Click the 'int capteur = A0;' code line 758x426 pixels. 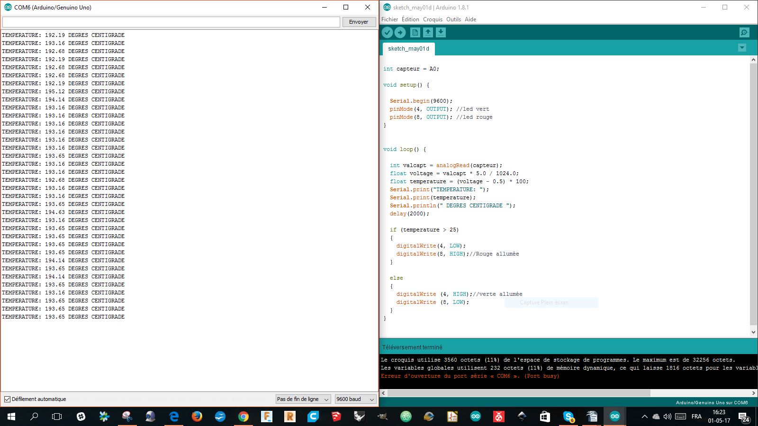point(411,69)
